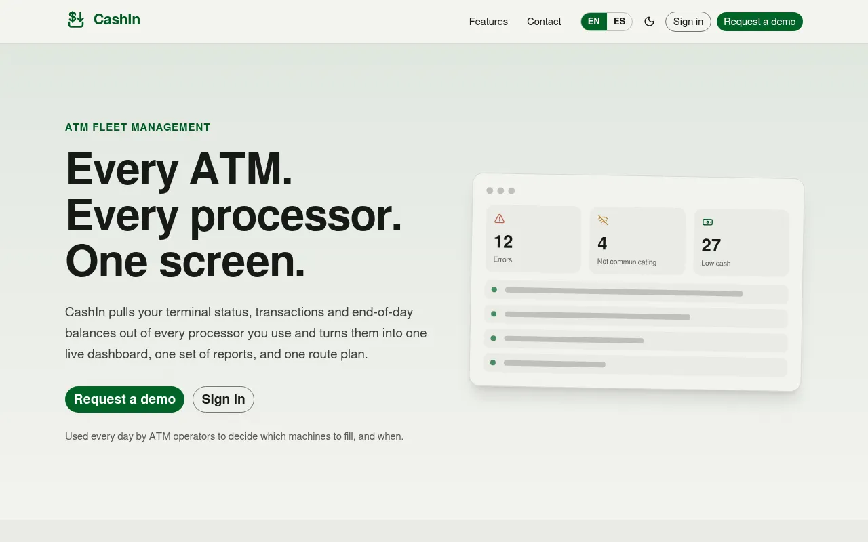The image size is (868, 542).
Task: Open the Features nav link
Action: tap(488, 22)
